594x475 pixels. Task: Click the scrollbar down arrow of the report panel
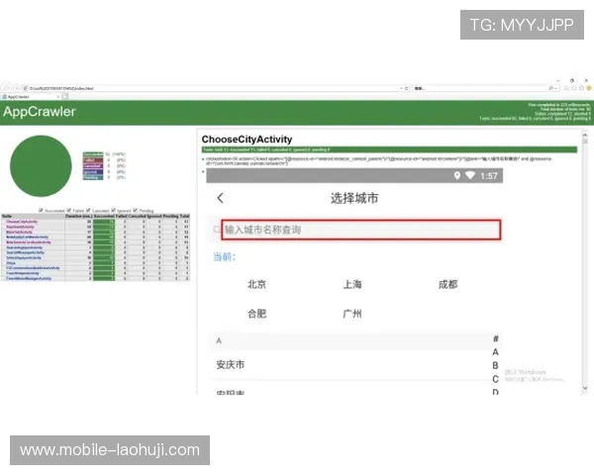point(585,388)
